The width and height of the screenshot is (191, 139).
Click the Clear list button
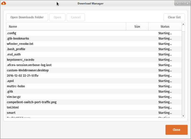[x=174, y=17]
